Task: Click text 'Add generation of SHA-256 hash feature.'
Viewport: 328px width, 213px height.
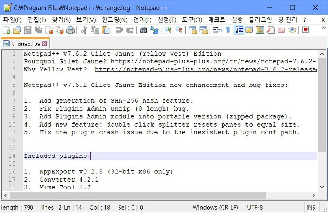Action: coord(116,100)
